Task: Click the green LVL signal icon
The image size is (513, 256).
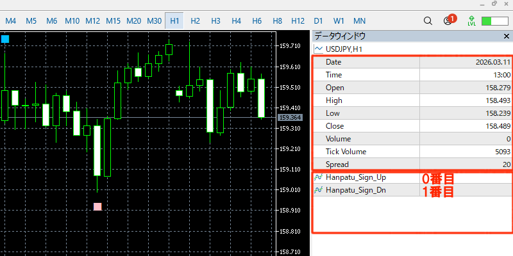Action: pos(472,20)
